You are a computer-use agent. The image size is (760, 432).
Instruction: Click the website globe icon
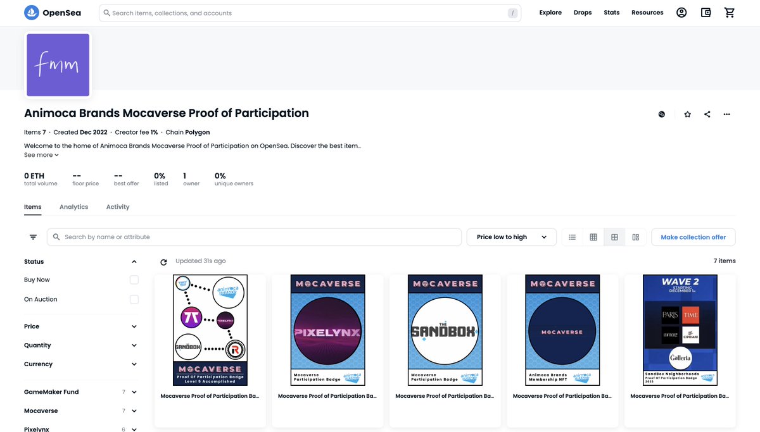662,114
